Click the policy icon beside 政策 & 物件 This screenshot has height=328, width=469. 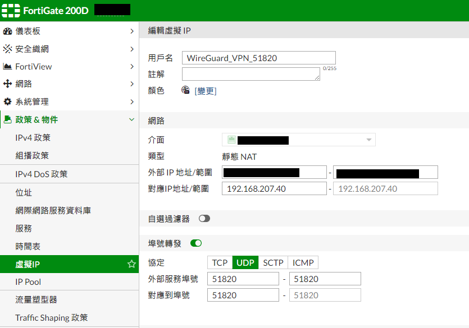[7, 119]
